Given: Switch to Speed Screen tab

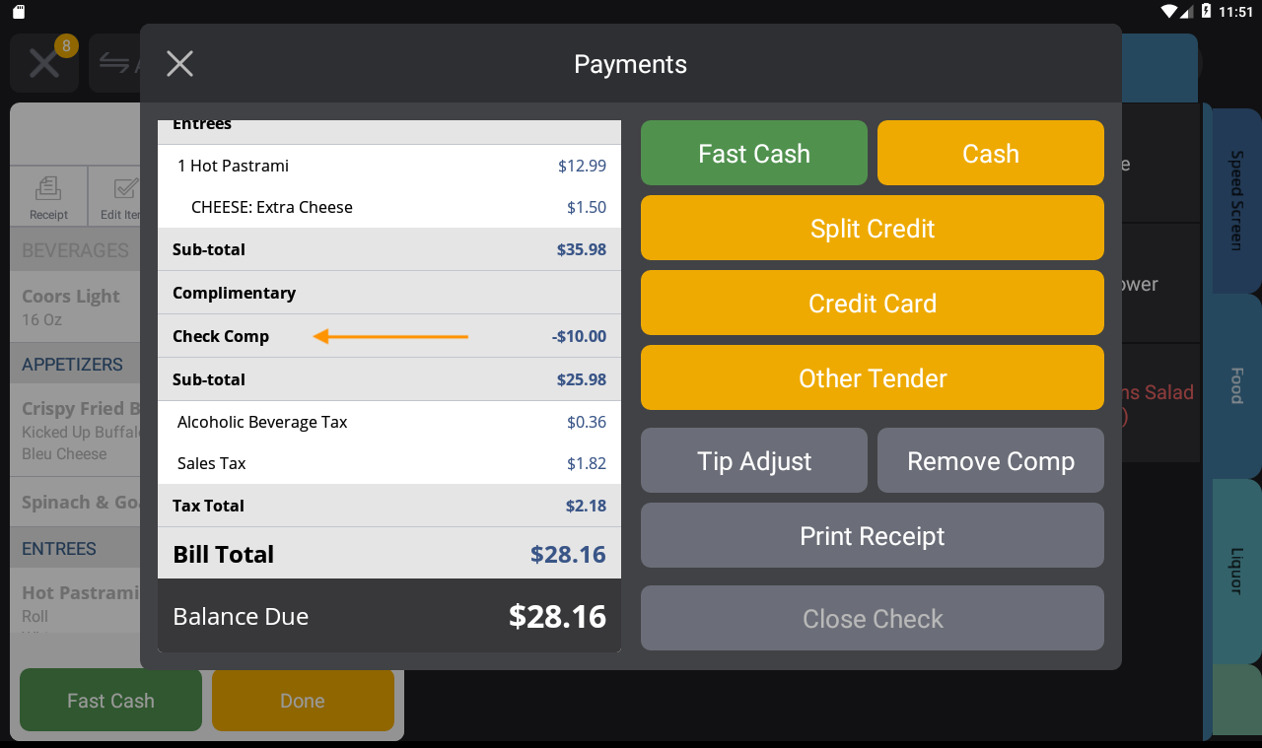Looking at the screenshot, I should 1235,200.
